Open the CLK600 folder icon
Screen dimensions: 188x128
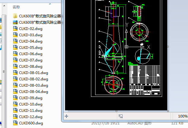click(15, 16)
